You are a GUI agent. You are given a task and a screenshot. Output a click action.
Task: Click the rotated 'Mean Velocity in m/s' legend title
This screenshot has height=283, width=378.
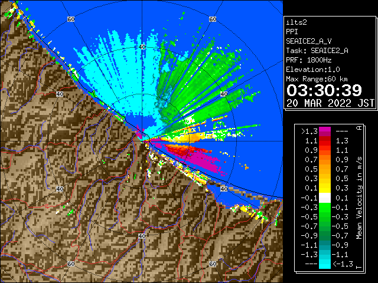click(x=359, y=198)
